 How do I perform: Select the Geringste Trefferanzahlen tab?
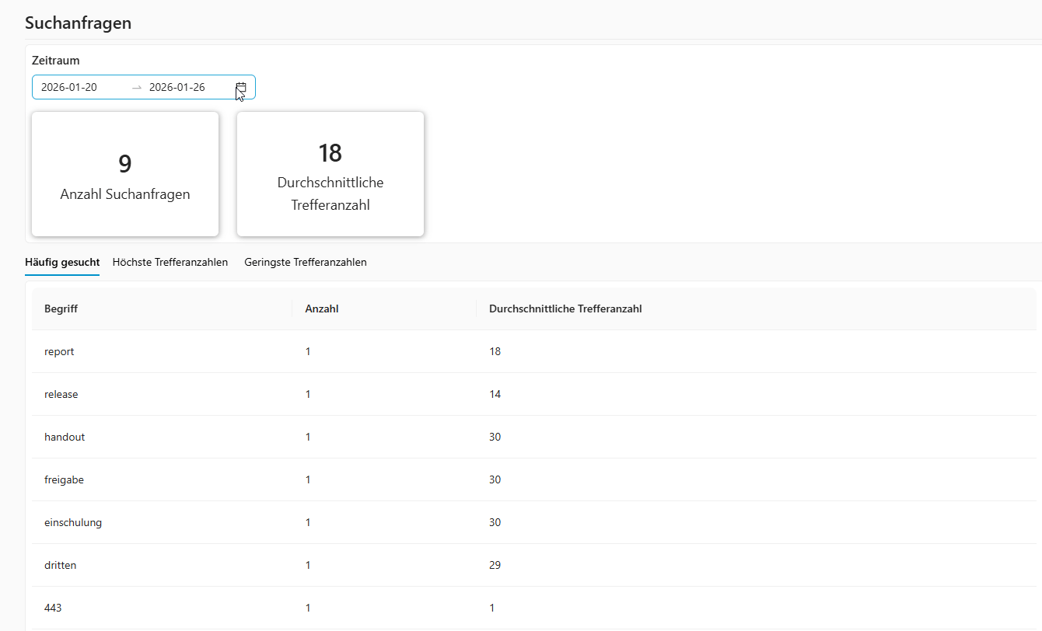click(305, 262)
